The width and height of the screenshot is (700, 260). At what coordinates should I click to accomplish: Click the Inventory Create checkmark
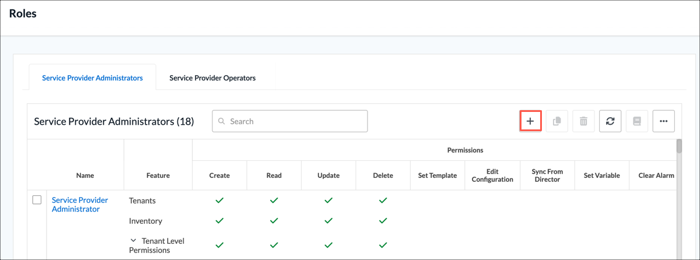[x=219, y=221]
